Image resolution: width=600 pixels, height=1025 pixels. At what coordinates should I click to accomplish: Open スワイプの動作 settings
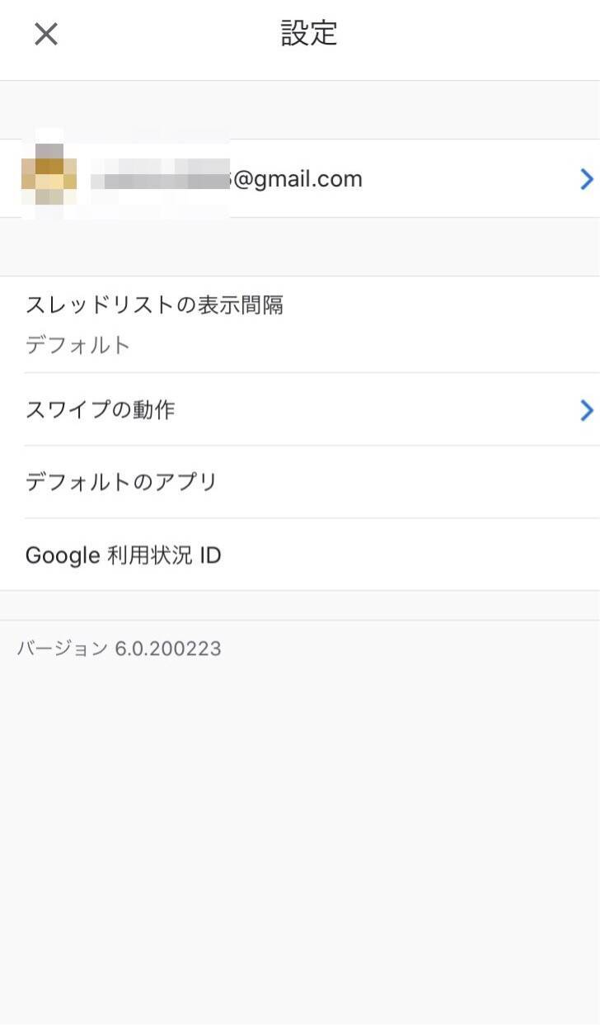[x=101, y=409]
